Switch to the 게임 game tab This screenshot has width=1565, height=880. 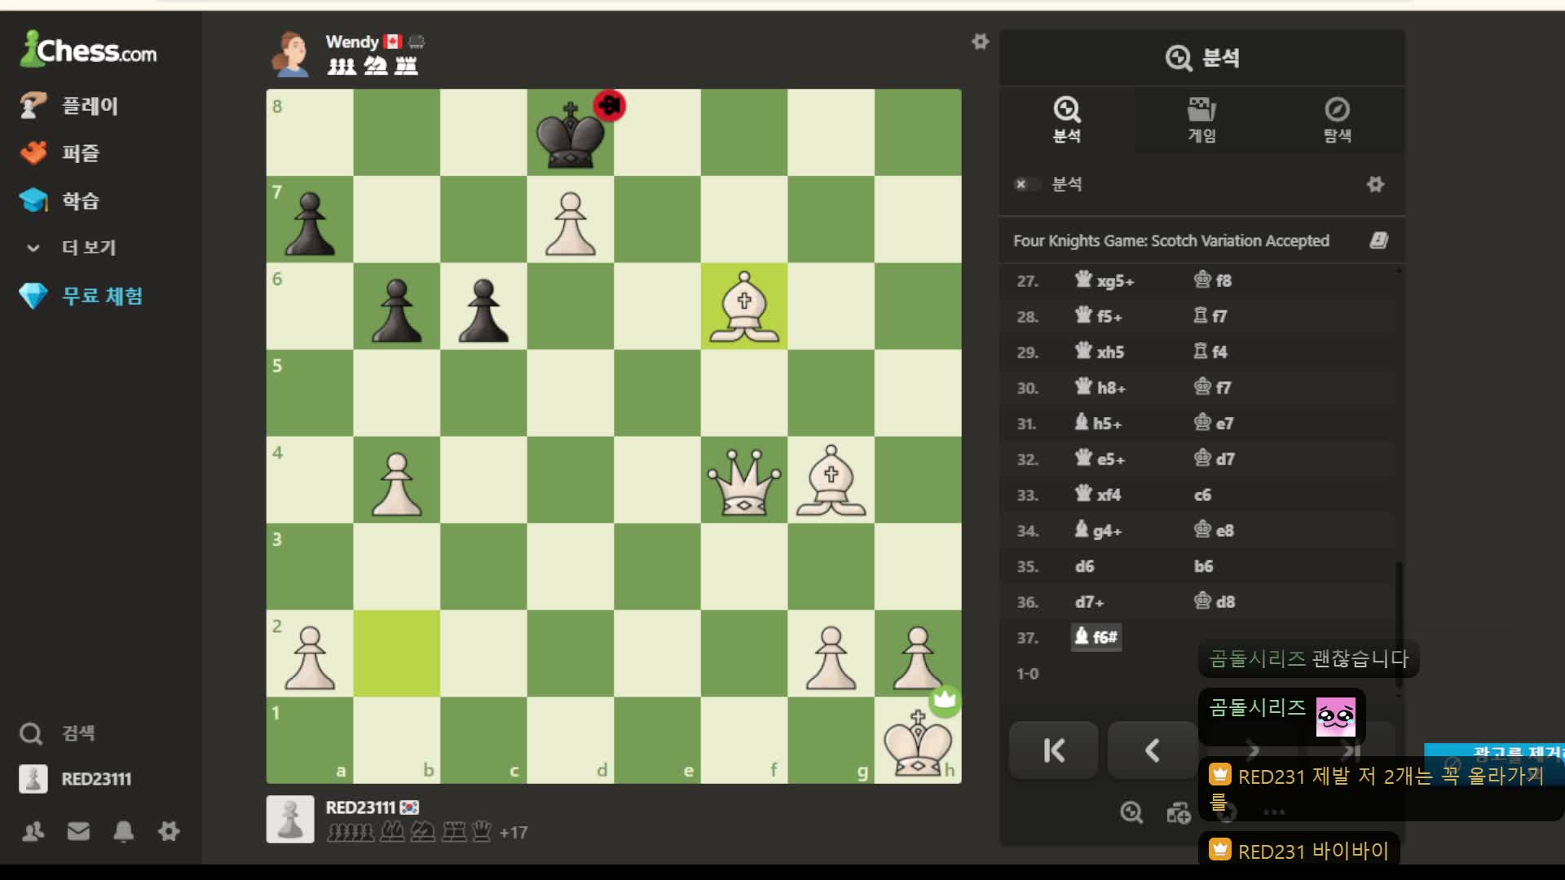pyautogui.click(x=1201, y=120)
